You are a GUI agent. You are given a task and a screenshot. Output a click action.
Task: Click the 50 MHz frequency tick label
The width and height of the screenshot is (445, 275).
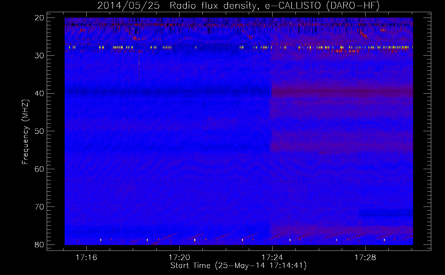coord(40,131)
